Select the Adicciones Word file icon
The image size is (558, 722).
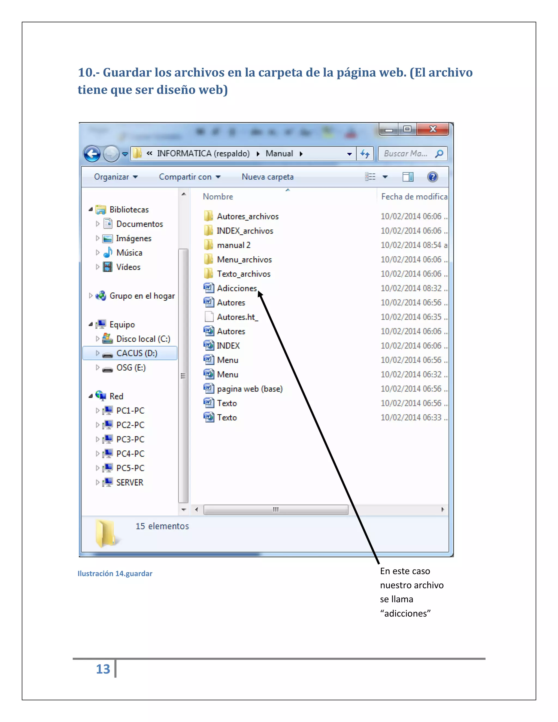(209, 288)
